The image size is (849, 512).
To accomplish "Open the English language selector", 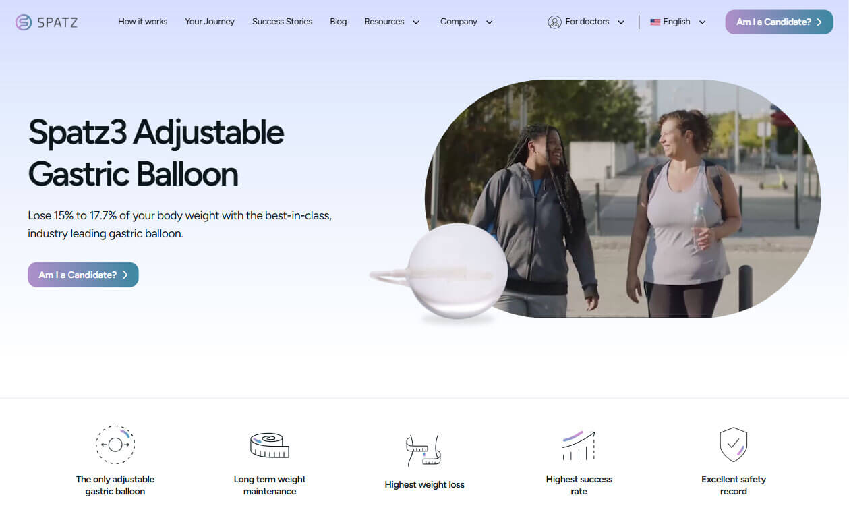I will coord(678,22).
